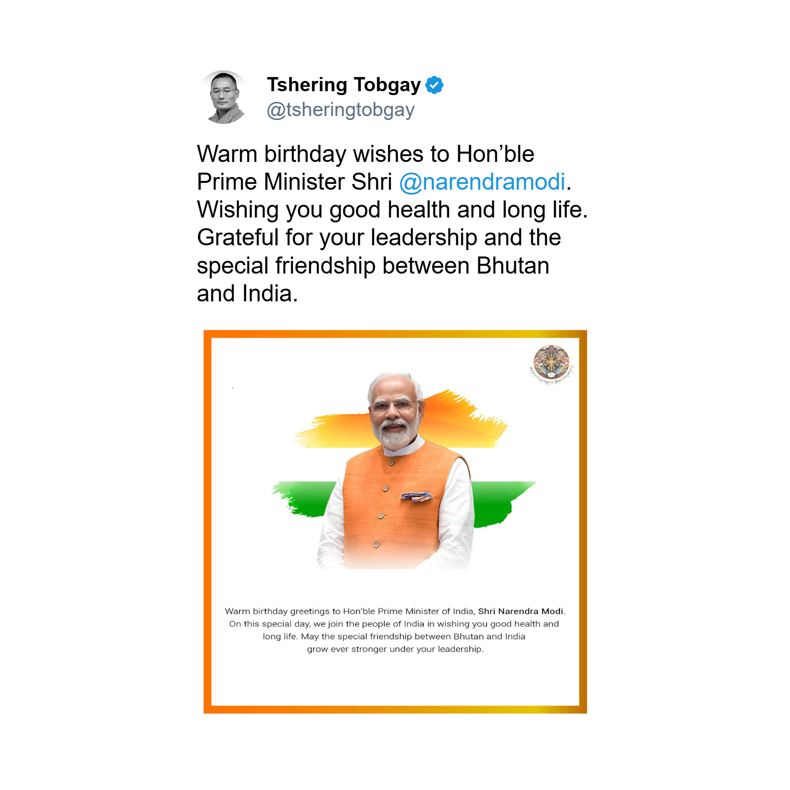The height and width of the screenshot is (790, 790).
Task: Click the card caption On this special day
Action: pyautogui.click(x=394, y=624)
